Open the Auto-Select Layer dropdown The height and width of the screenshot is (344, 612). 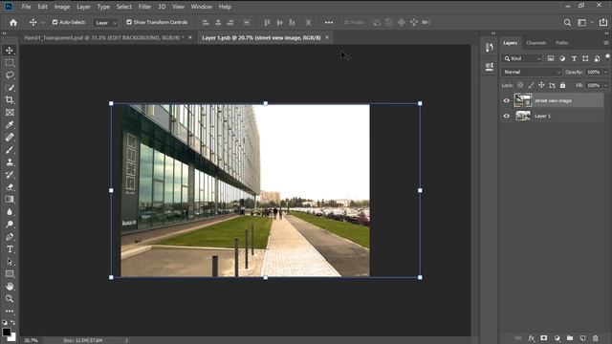(x=106, y=23)
